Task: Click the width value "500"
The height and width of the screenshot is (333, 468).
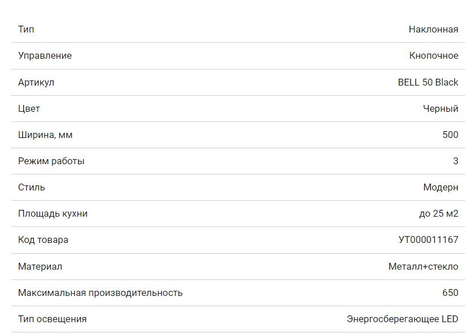Action: click(450, 135)
